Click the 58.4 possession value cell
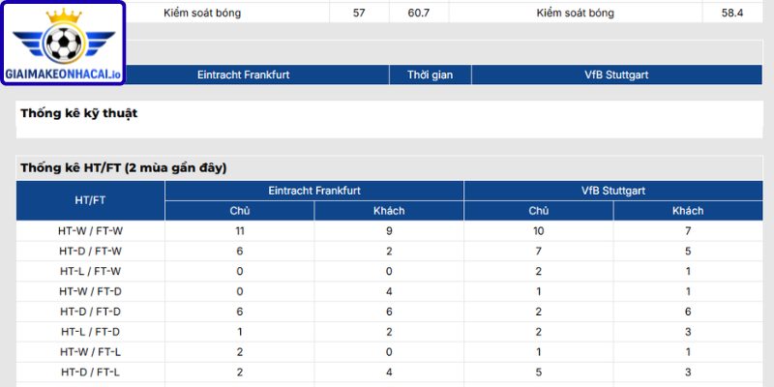This screenshot has width=774, height=387. 732,13
